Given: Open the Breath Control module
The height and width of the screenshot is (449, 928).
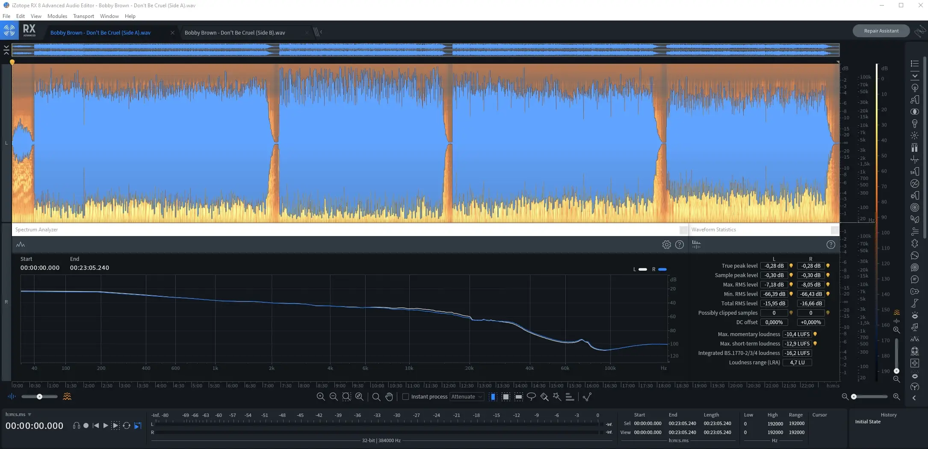Looking at the screenshot, I should pos(915,100).
